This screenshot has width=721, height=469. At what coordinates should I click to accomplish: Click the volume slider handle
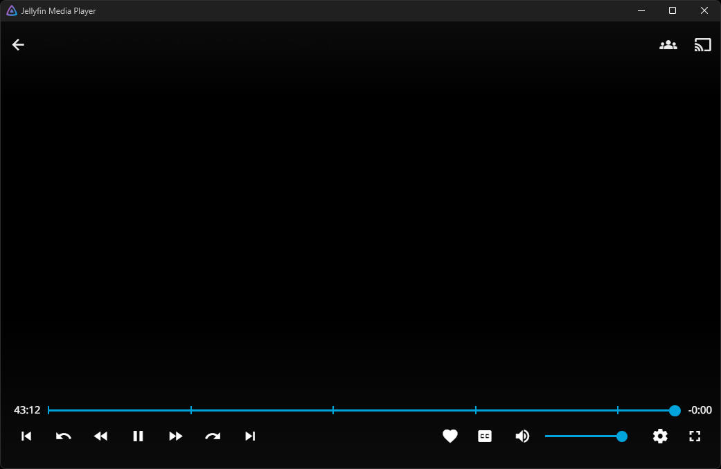[622, 436]
